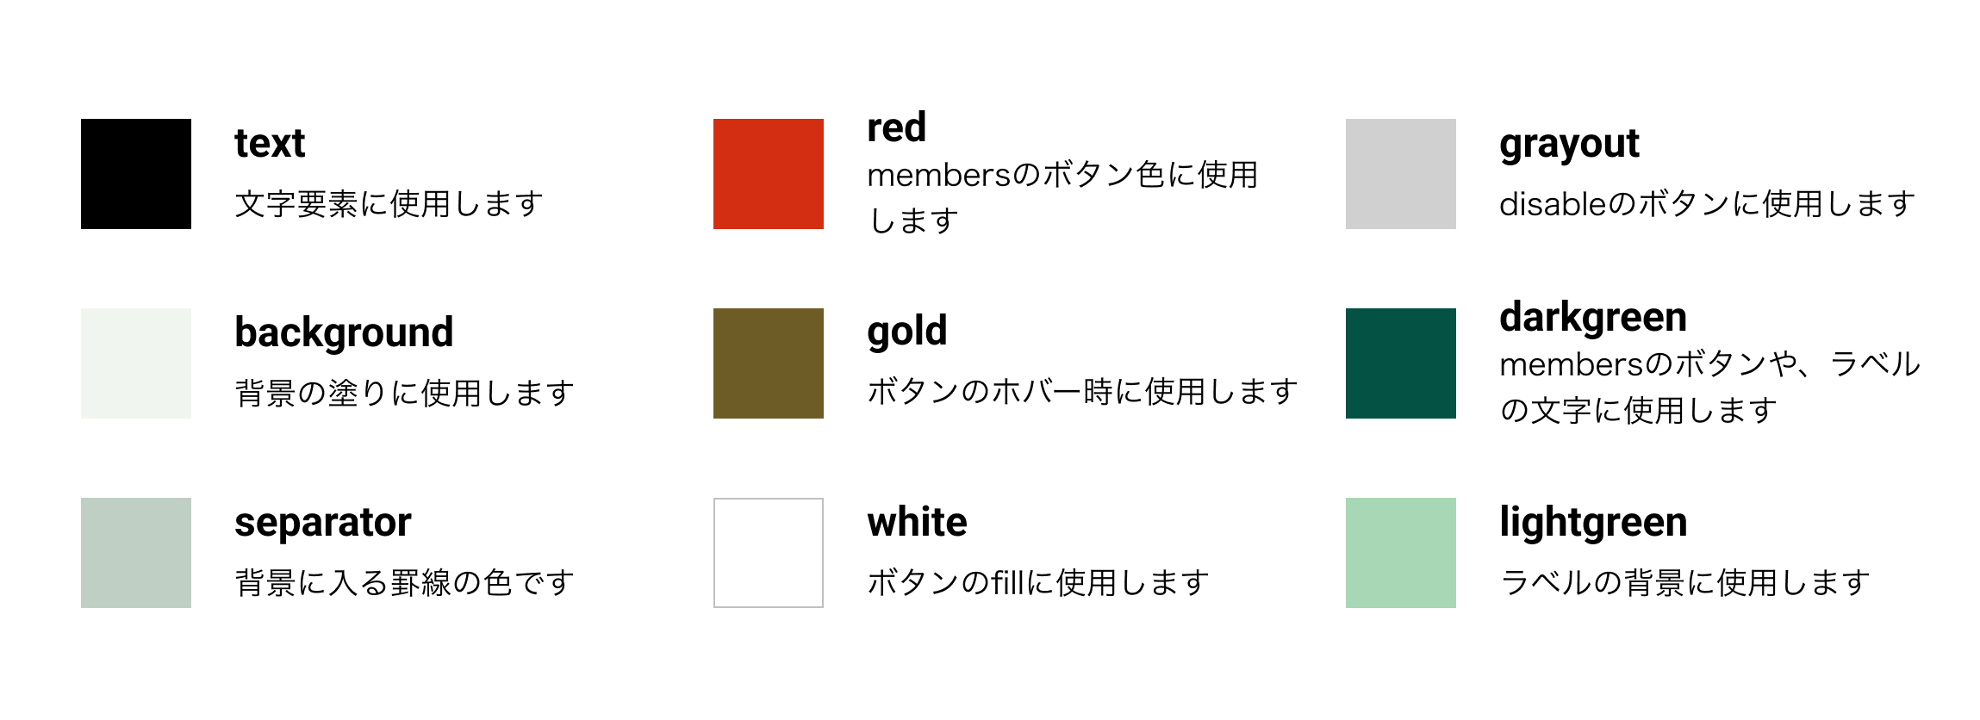The height and width of the screenshot is (720, 1980).
Task: Select the "darkgreen" heading
Action: 1593,318
